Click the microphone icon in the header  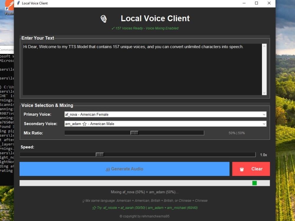pos(104,19)
